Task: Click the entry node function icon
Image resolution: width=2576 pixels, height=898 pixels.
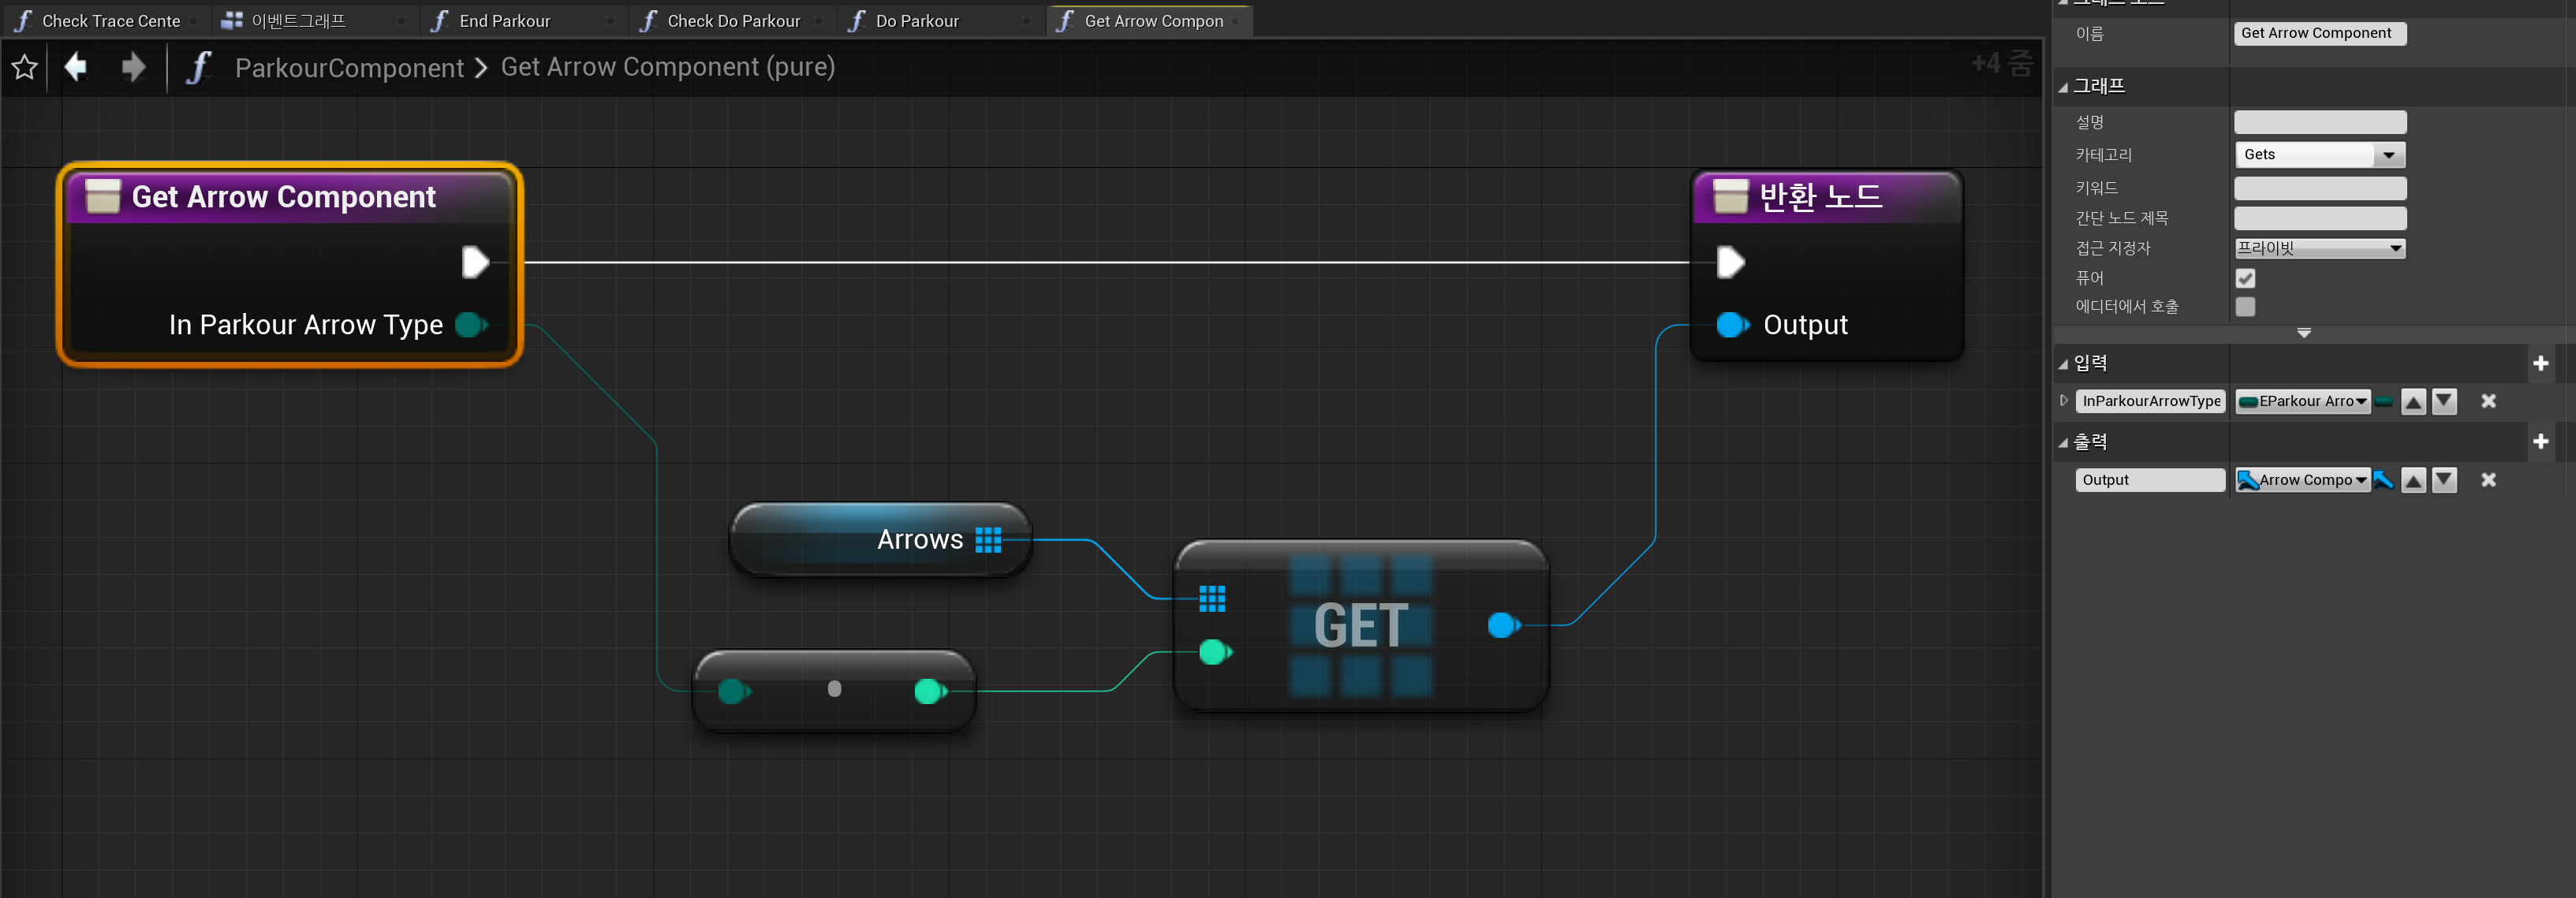Action: [x=103, y=196]
